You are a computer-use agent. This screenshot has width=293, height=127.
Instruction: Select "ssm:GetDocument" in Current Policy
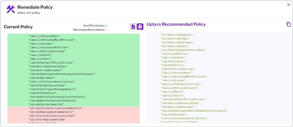point(42,78)
